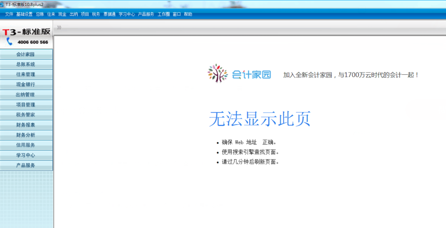Click the sidebar collapse chevrons

(59, 28)
